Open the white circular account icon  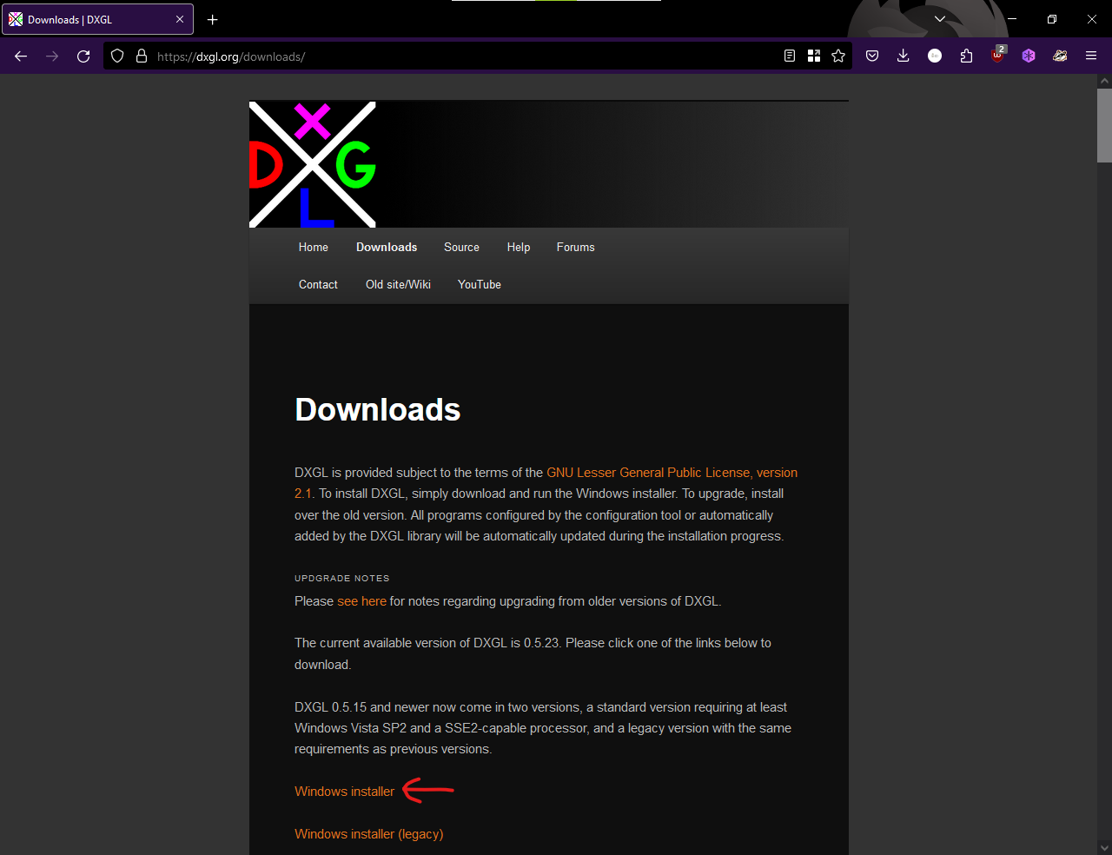[x=935, y=56]
